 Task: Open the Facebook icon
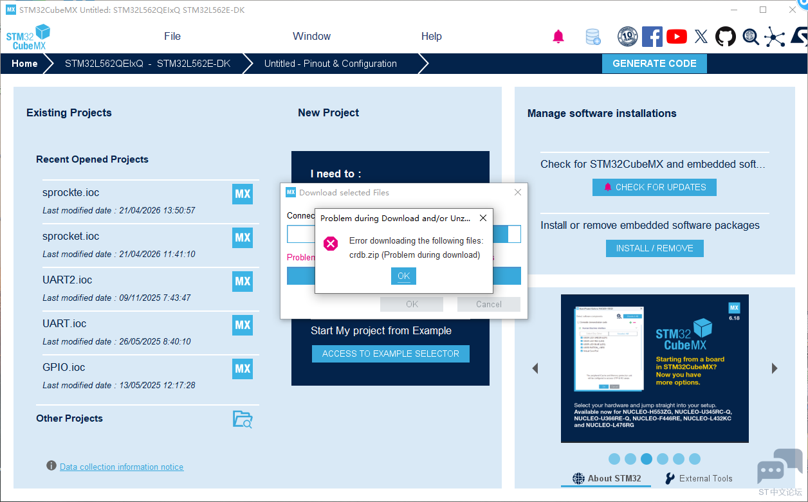tap(652, 36)
